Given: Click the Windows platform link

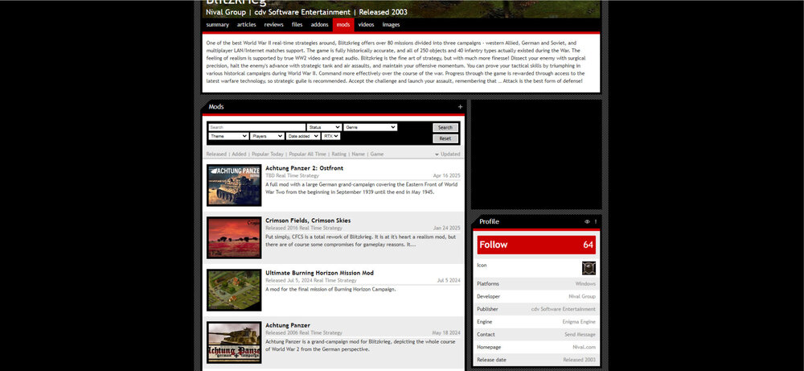Looking at the screenshot, I should (x=585, y=284).
